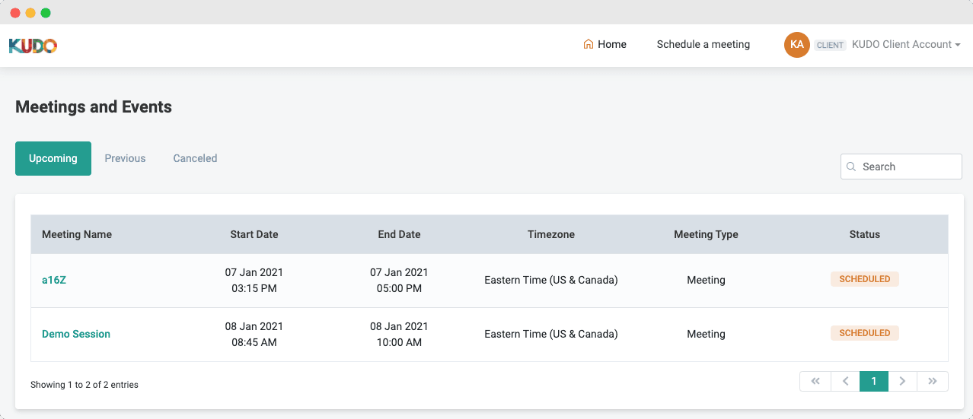Screen dimensions: 973x419
Task: Open KUDO Client Account dropdown
Action: tap(906, 44)
